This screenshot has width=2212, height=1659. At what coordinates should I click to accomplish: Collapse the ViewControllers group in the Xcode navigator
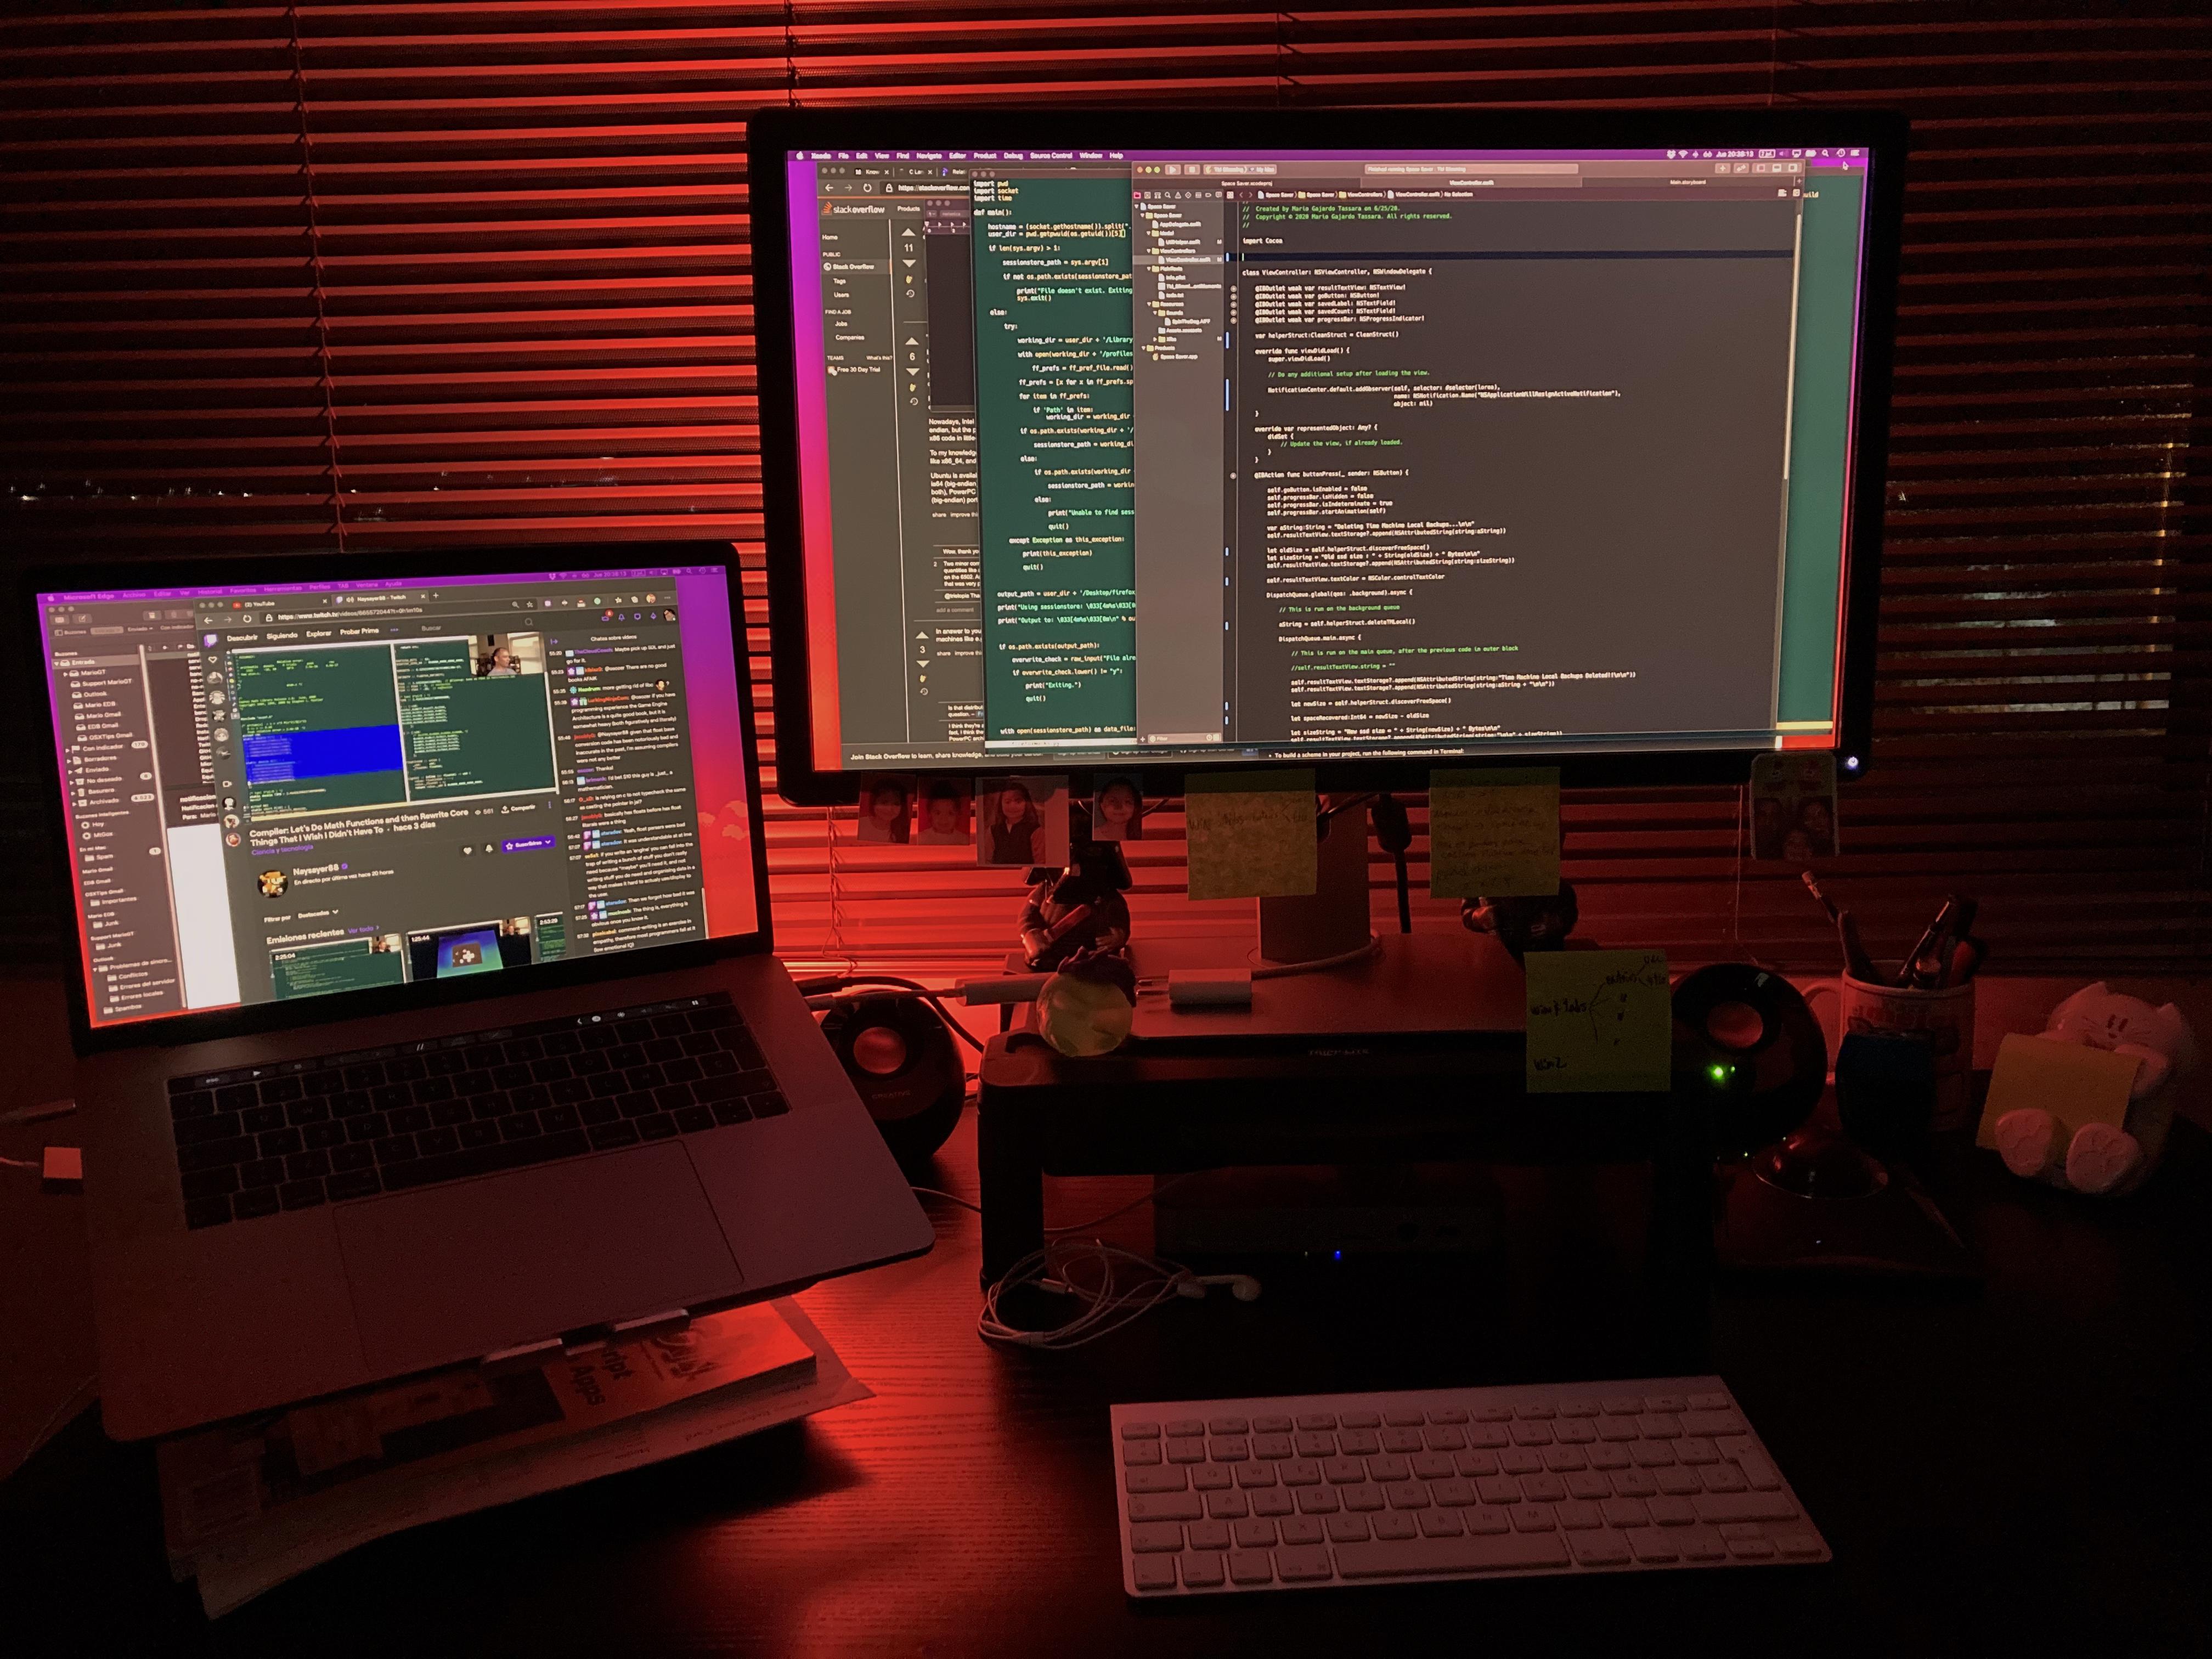(1149, 251)
